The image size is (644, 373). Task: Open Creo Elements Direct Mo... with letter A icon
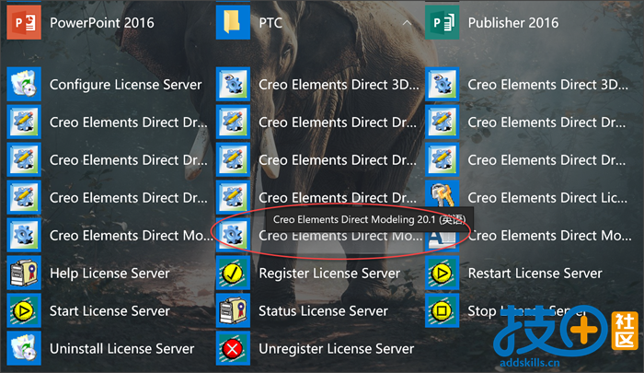pos(529,235)
